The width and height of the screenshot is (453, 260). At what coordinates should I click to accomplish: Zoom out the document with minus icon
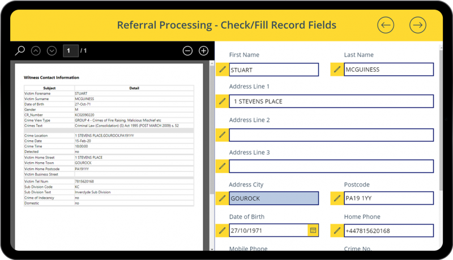coord(187,51)
